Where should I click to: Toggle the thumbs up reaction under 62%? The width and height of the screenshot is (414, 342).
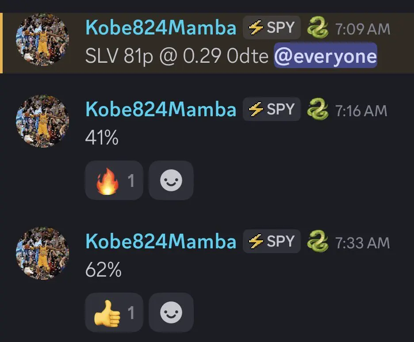[114, 312]
